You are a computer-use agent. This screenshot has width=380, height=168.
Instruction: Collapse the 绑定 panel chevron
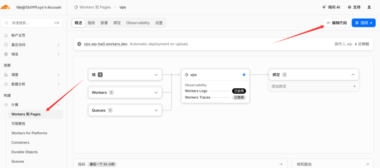click(x=353, y=75)
